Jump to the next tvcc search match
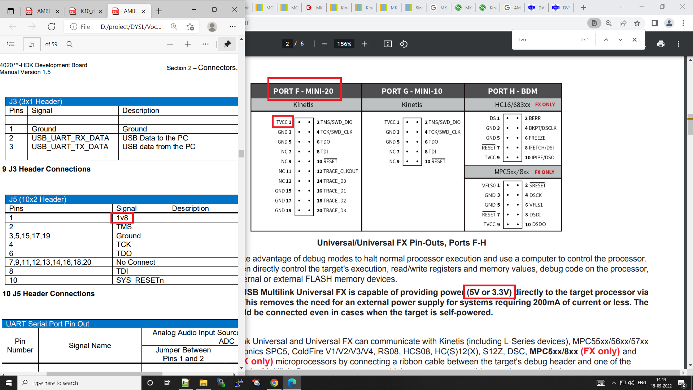Image resolution: width=693 pixels, height=390 pixels. [x=620, y=40]
